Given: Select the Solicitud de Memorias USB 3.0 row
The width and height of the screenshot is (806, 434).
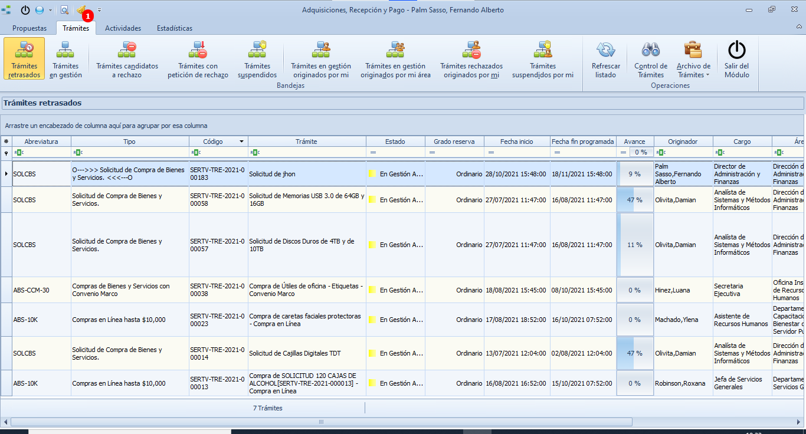Looking at the screenshot, I should 403,200.
